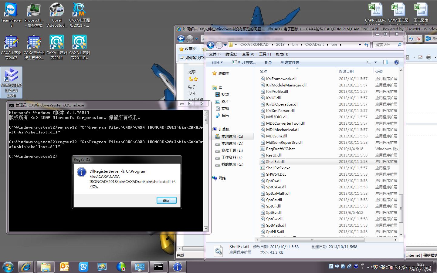Open the 工具(T) menu
437x273 pixels.
[265, 54]
